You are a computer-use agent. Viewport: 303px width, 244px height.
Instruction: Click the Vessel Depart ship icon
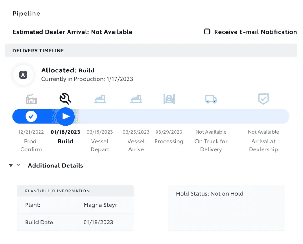click(100, 99)
